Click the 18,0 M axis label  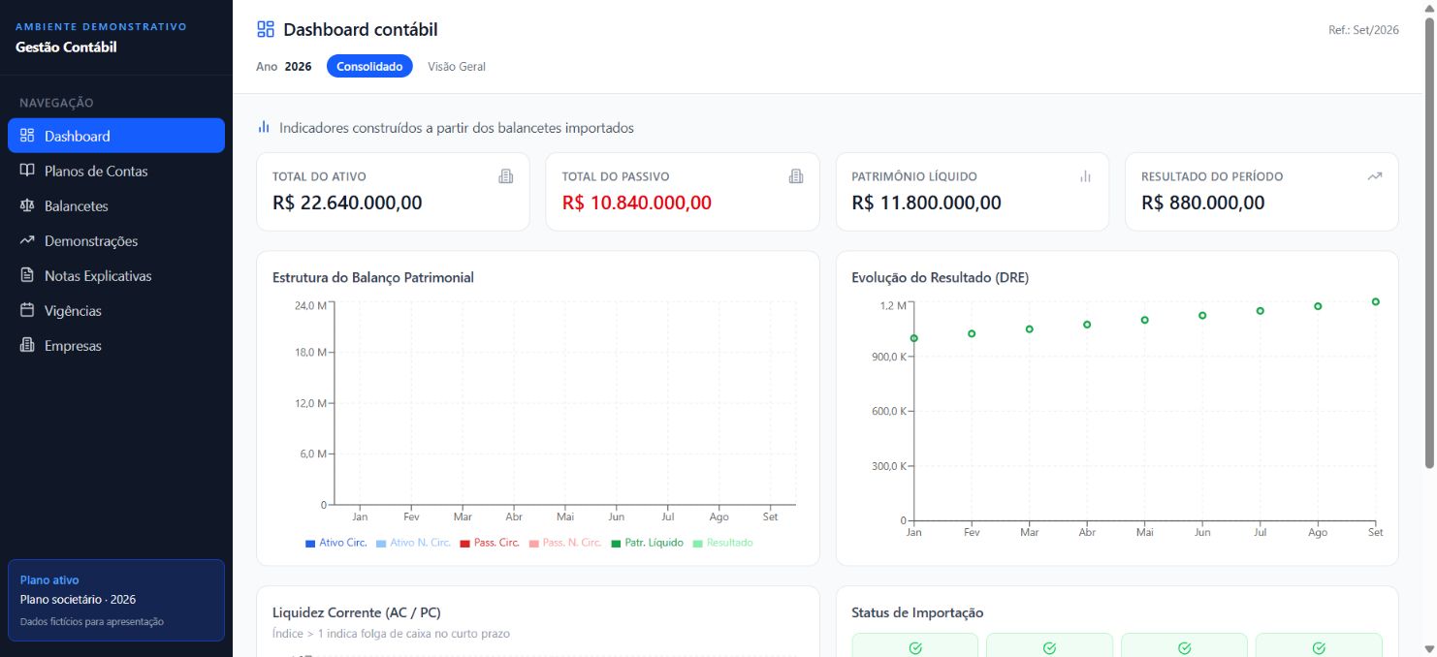310,352
